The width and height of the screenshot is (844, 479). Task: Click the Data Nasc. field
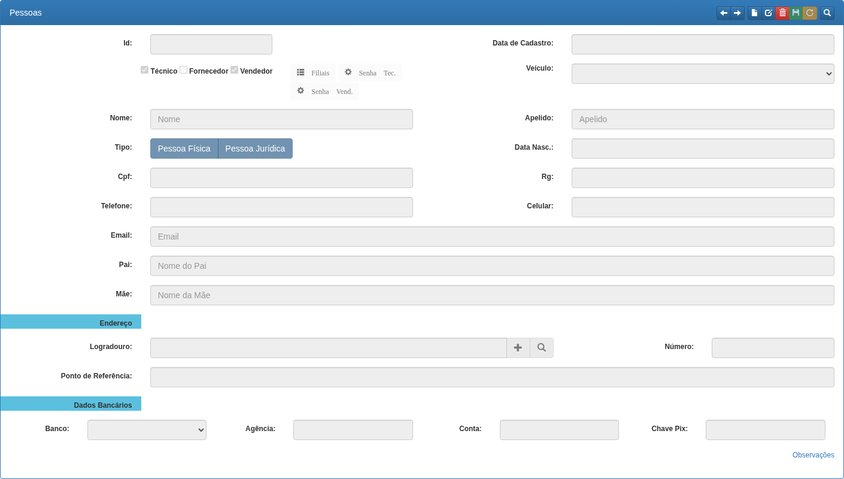(703, 148)
